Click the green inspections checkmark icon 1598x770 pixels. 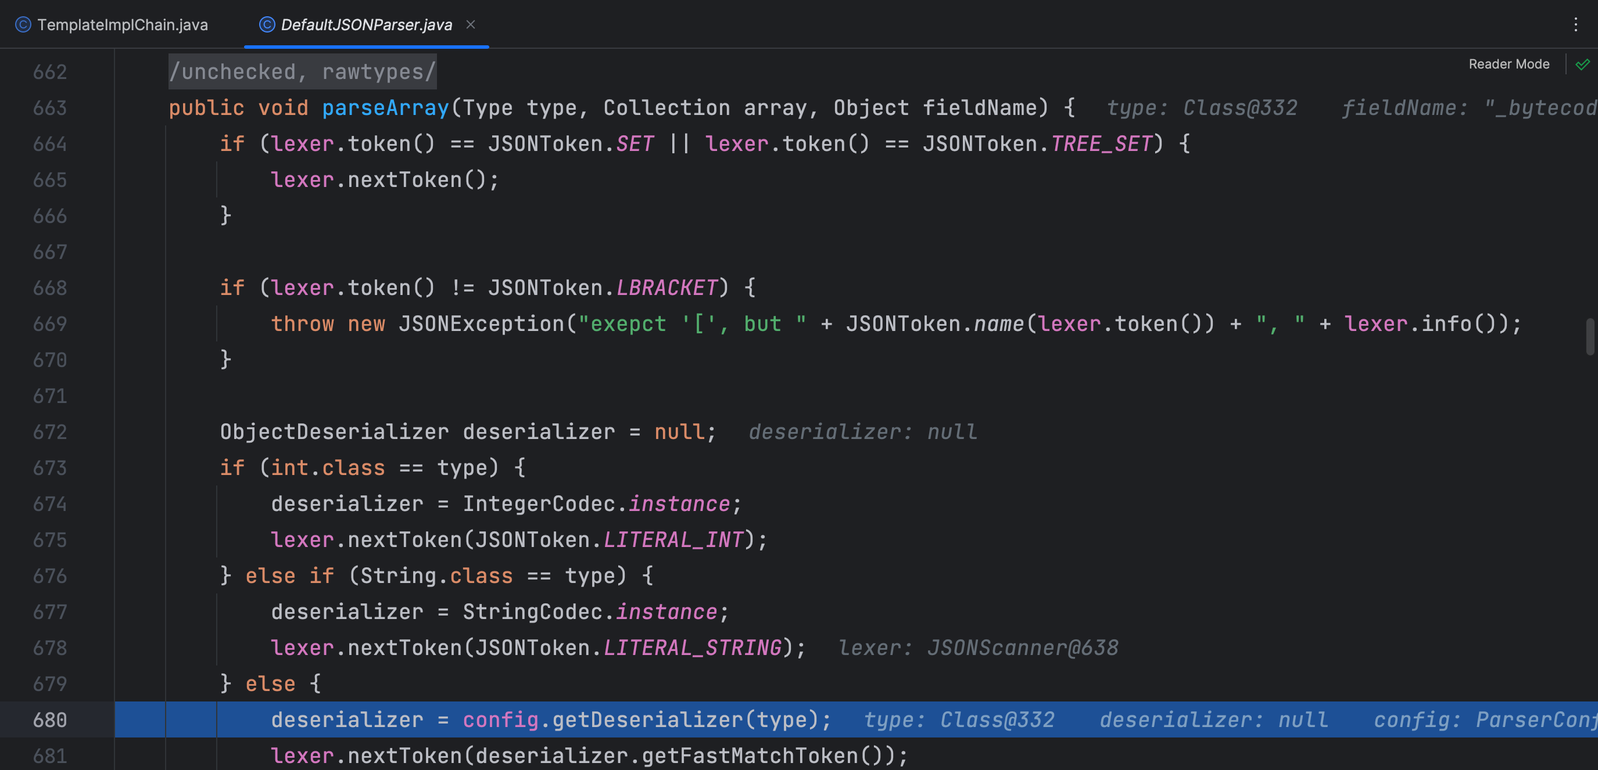(1582, 64)
